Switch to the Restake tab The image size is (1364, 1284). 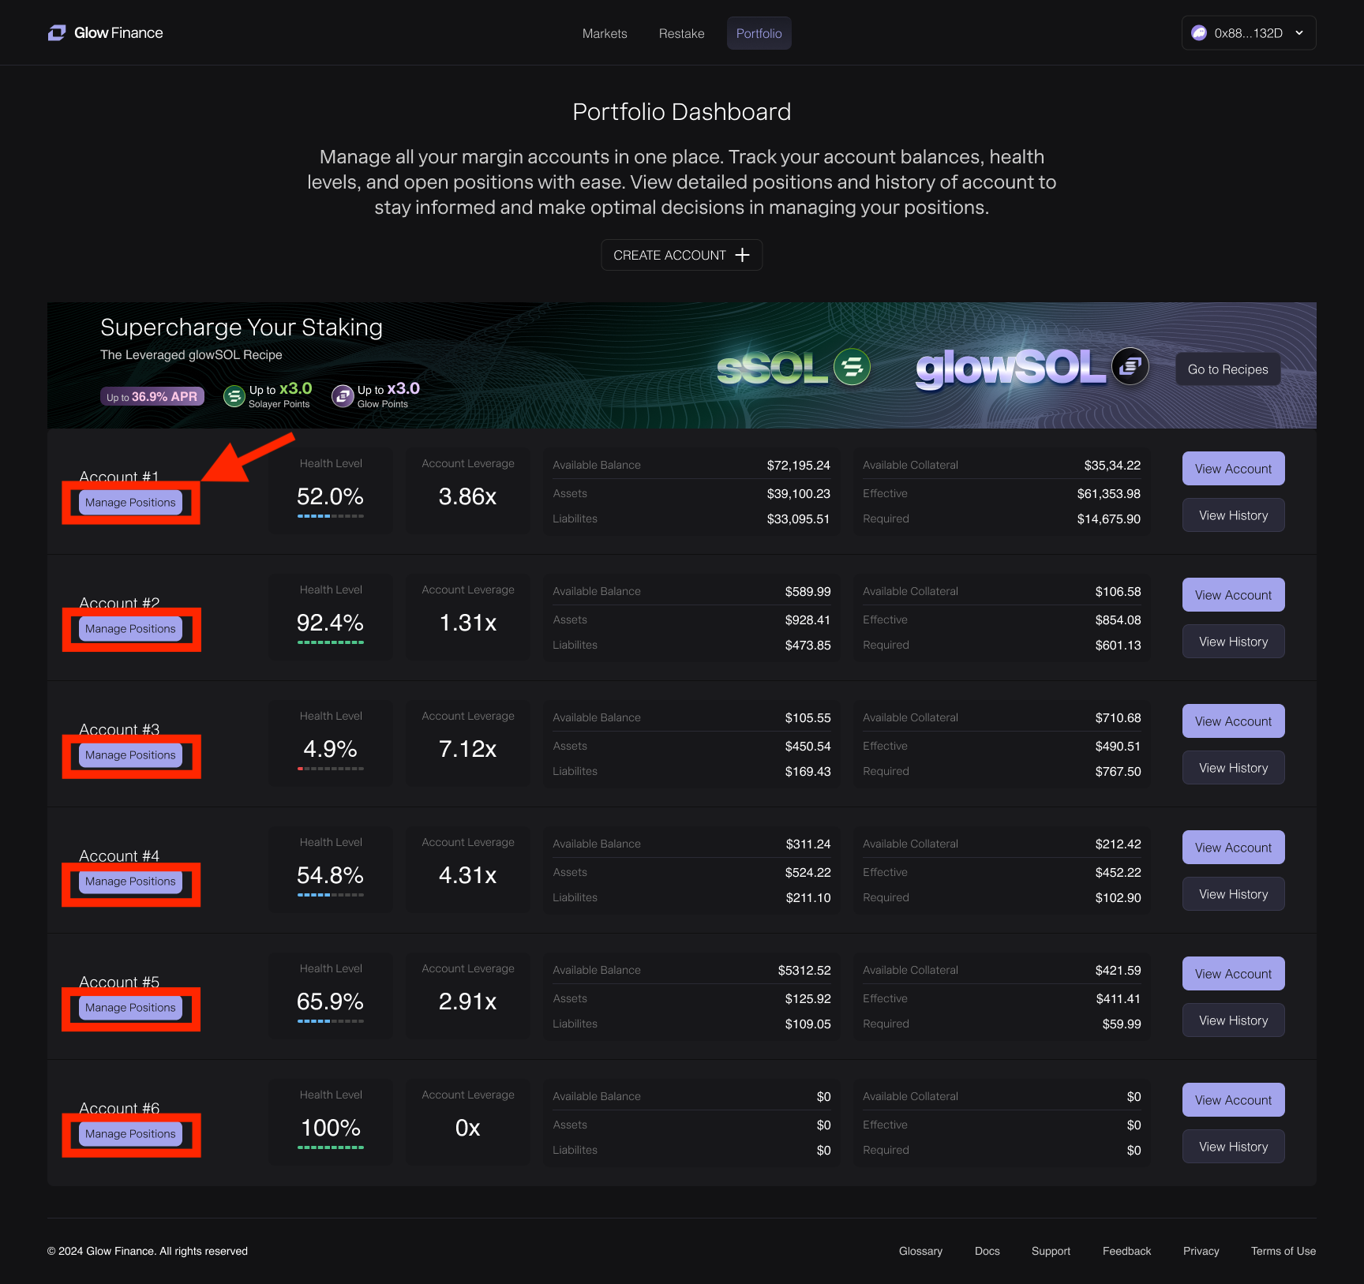[x=681, y=33]
